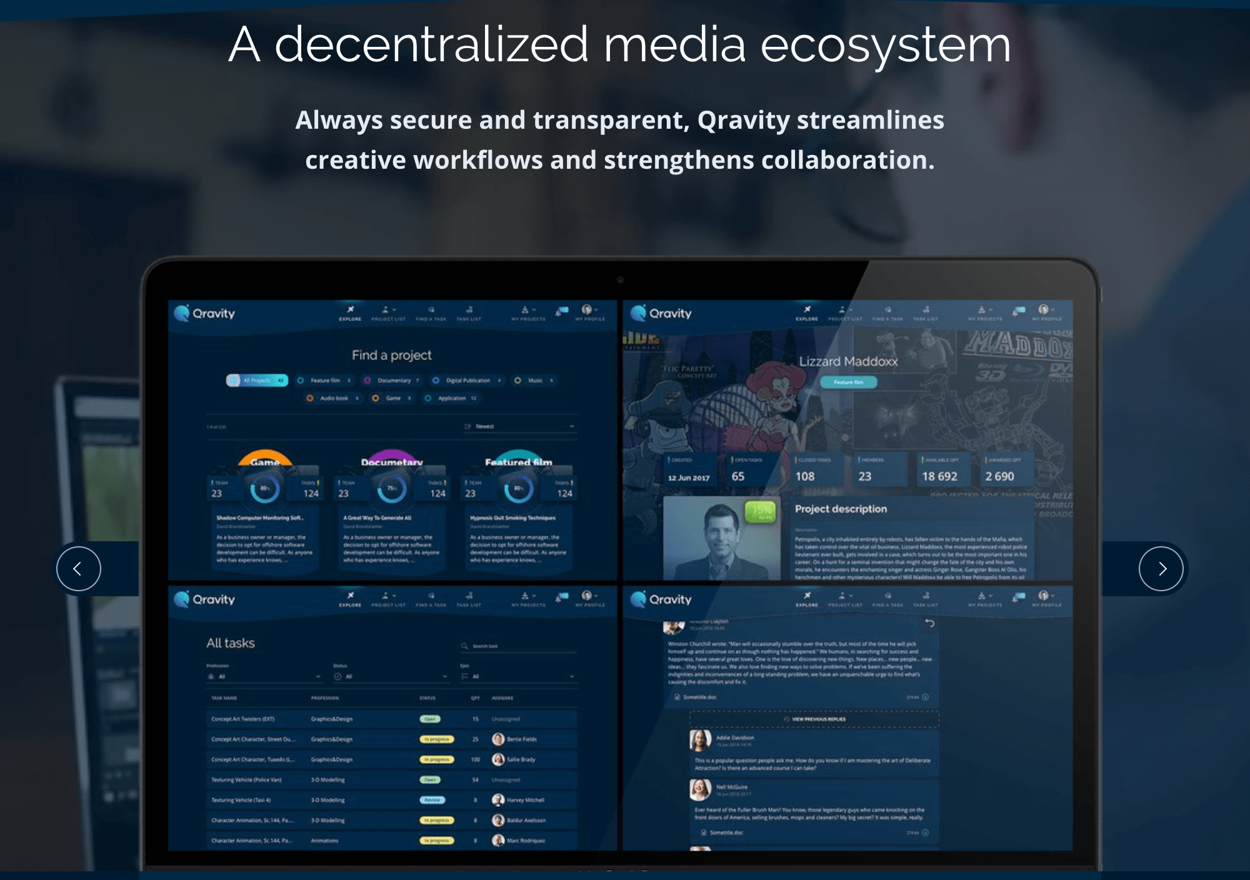
Task: Open the Epic filter dropdown in All tasks
Action: (518, 676)
